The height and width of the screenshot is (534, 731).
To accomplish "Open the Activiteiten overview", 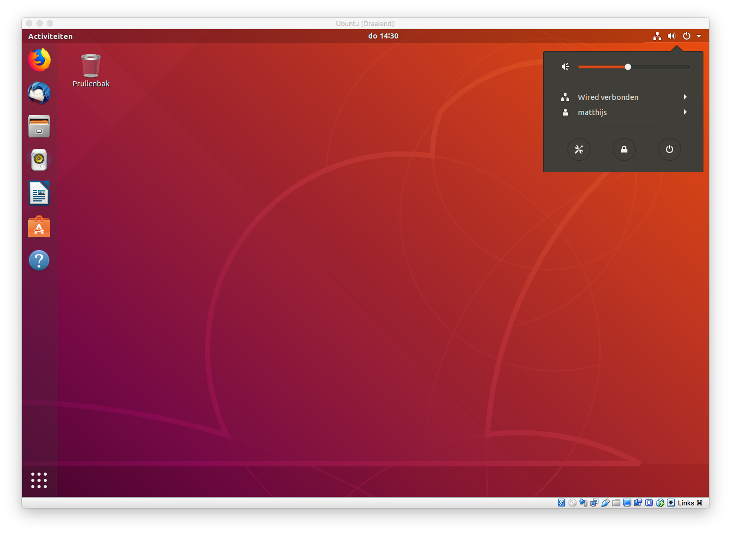I will pyautogui.click(x=51, y=36).
